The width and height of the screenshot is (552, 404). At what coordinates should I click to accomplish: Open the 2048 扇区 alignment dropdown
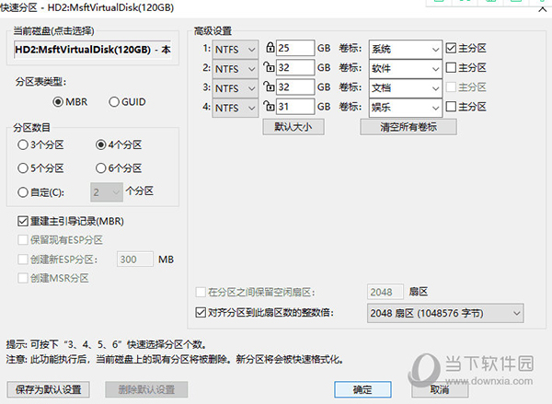(x=445, y=313)
